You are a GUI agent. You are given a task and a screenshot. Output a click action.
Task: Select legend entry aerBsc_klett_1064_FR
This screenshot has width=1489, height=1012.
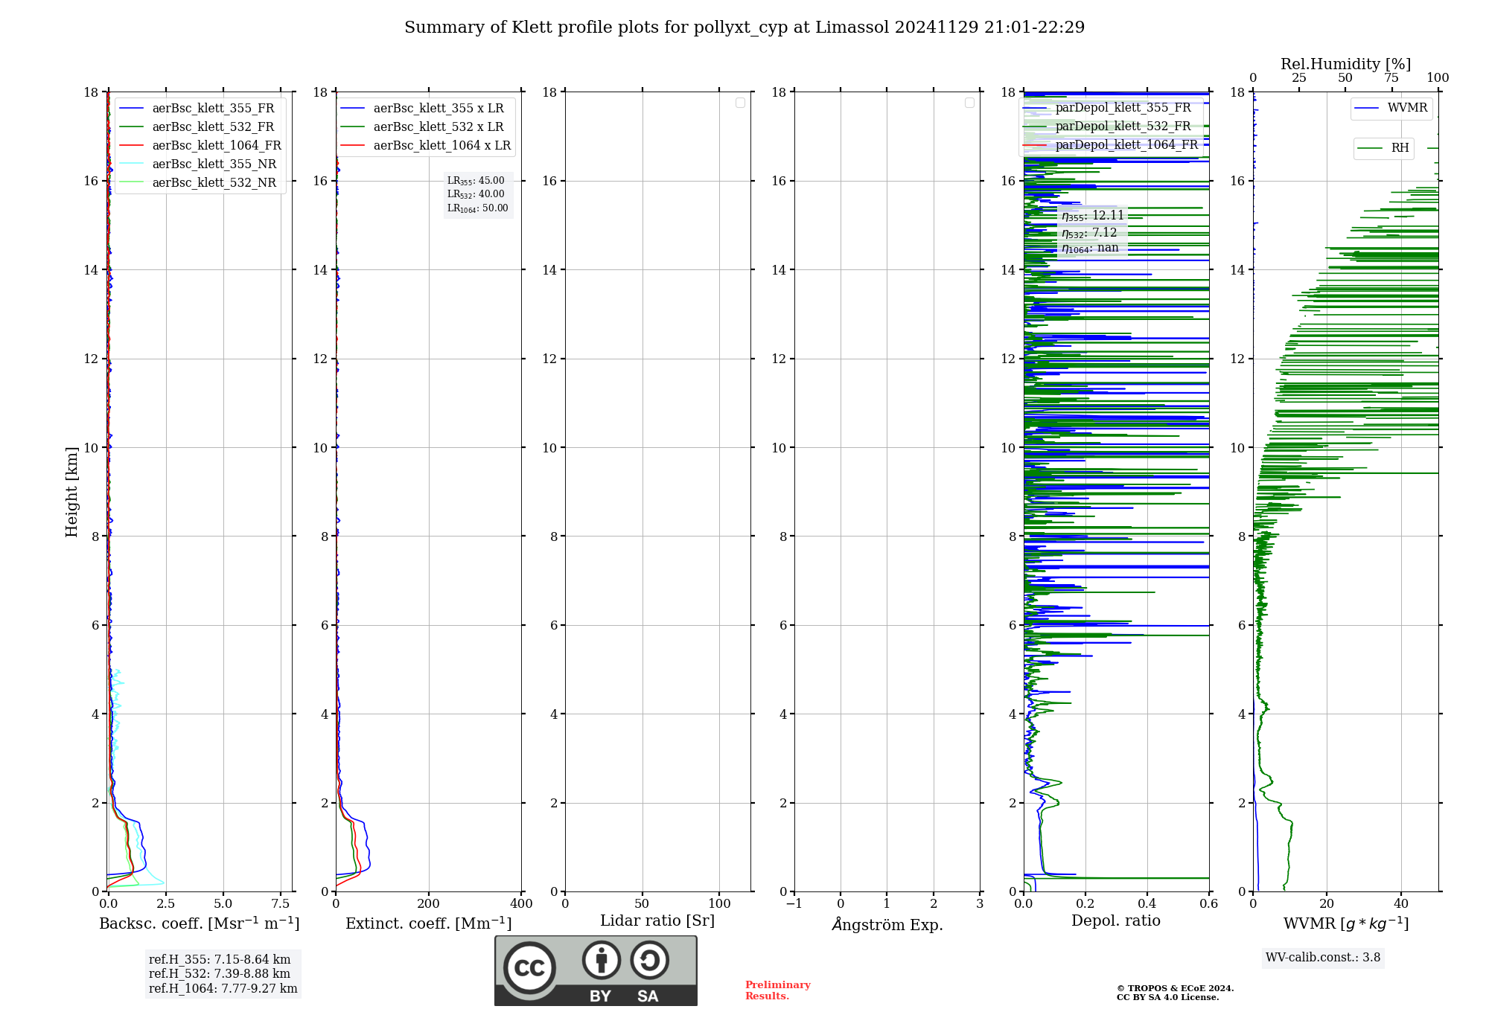click(201, 145)
